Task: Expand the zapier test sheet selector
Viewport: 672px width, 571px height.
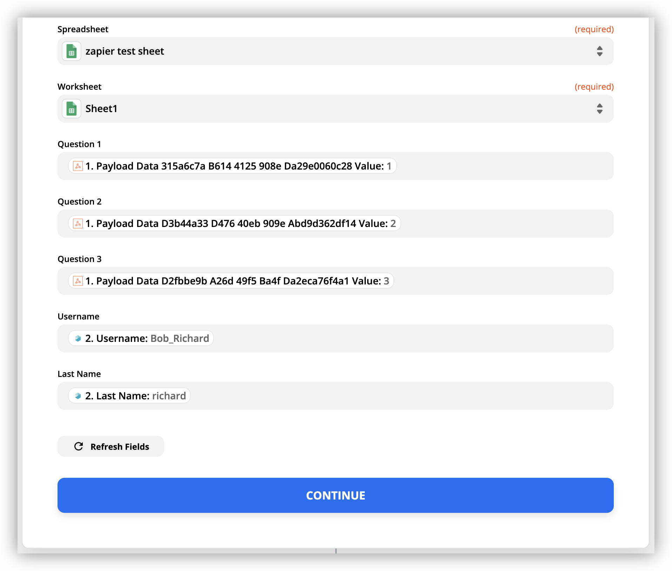Action: point(316,51)
